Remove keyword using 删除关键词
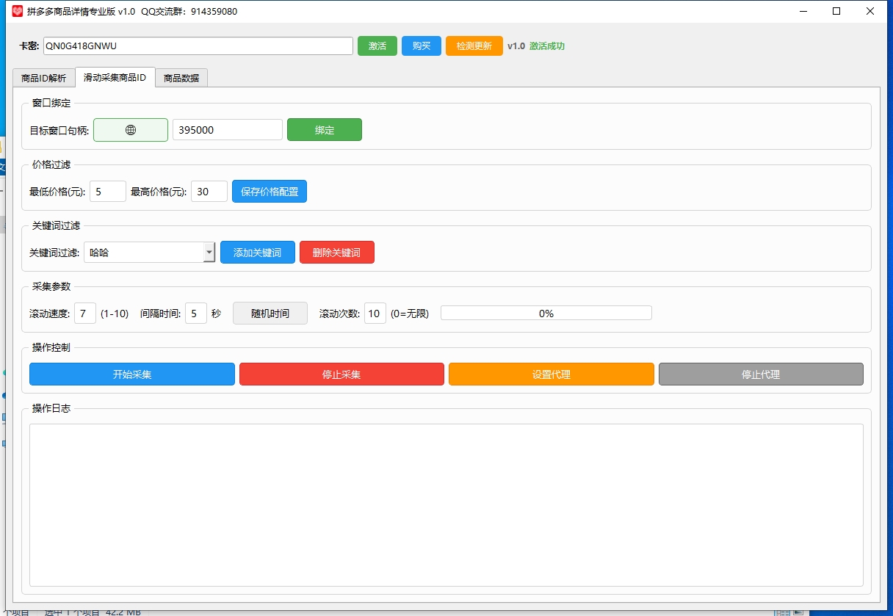Image resolution: width=893 pixels, height=616 pixels. click(x=337, y=253)
